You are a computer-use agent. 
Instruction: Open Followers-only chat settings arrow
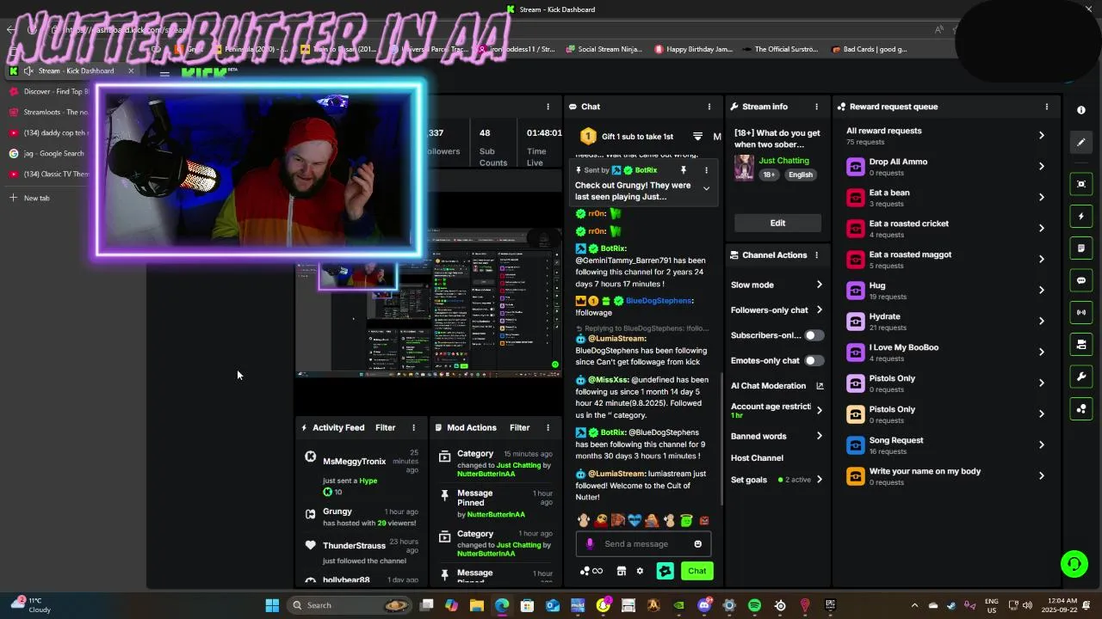tap(819, 309)
